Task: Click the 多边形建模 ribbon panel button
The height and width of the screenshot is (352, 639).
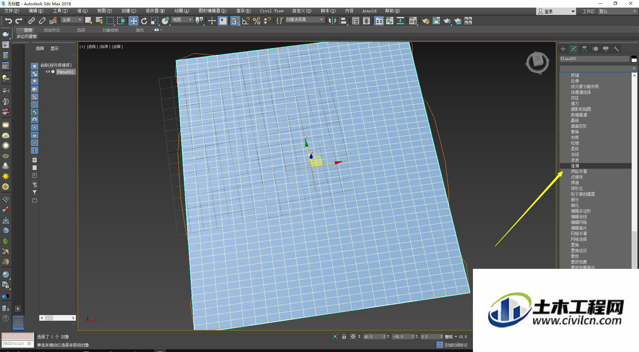Action: pyautogui.click(x=27, y=36)
